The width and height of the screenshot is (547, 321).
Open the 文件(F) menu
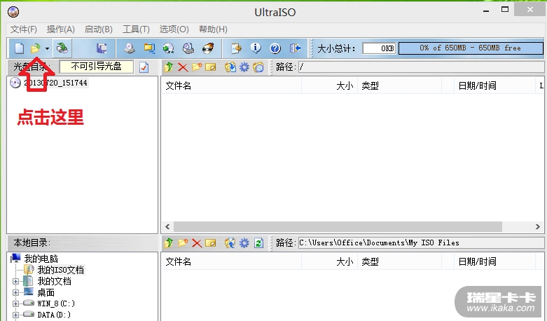23,29
